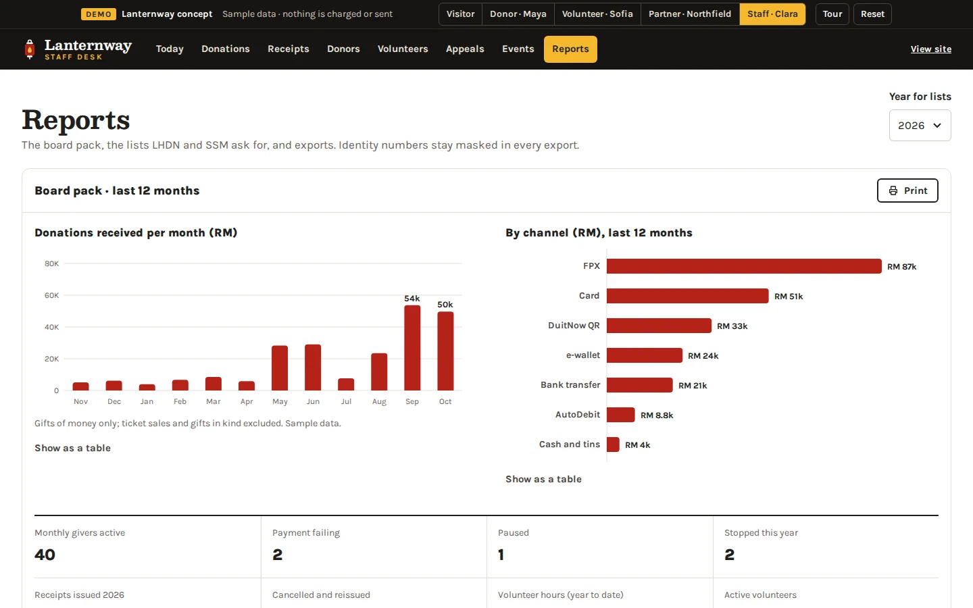Click the AutoDebit channel bar
This screenshot has width=973, height=608.
(x=621, y=415)
